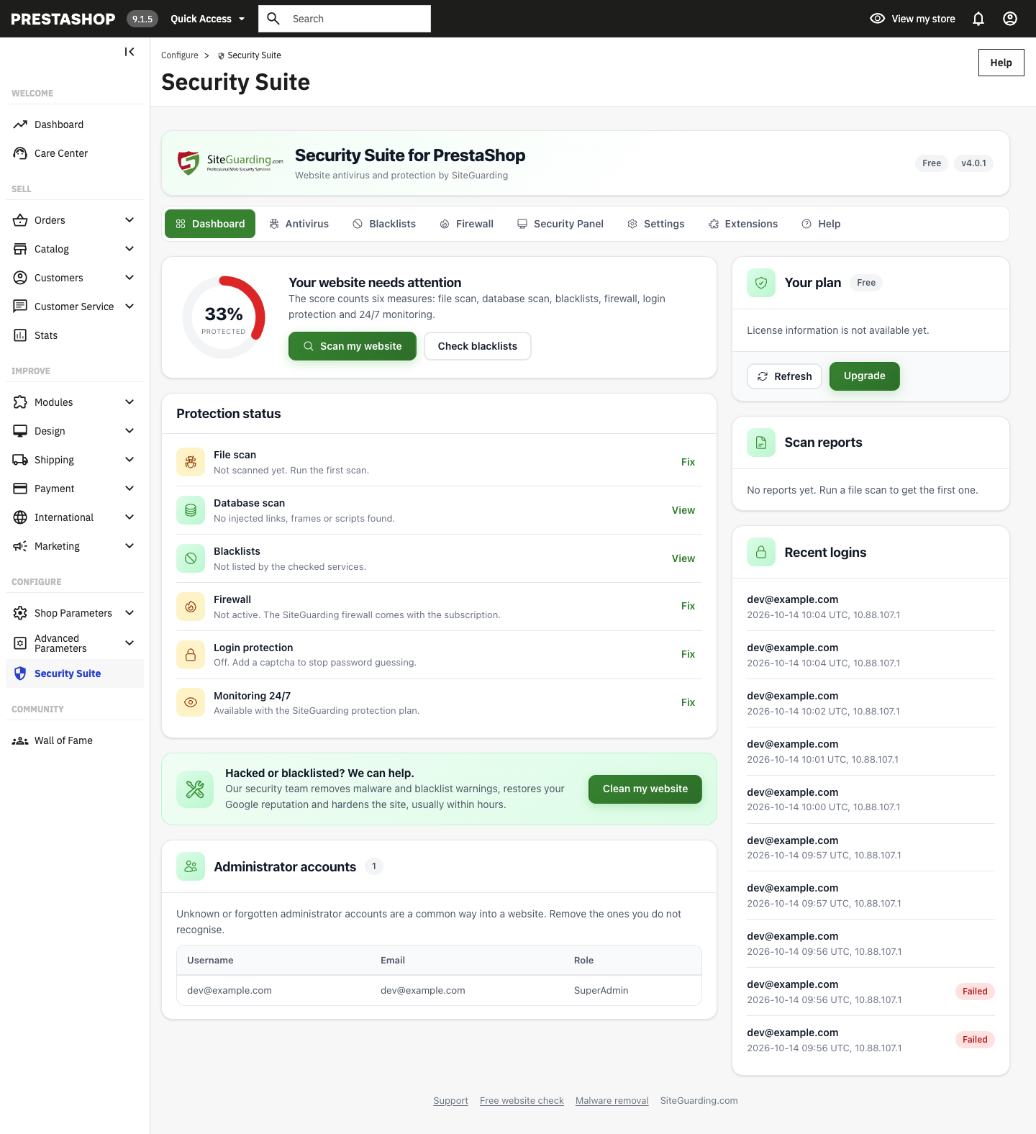
Task: Focus the Search input field
Action: [x=345, y=19]
